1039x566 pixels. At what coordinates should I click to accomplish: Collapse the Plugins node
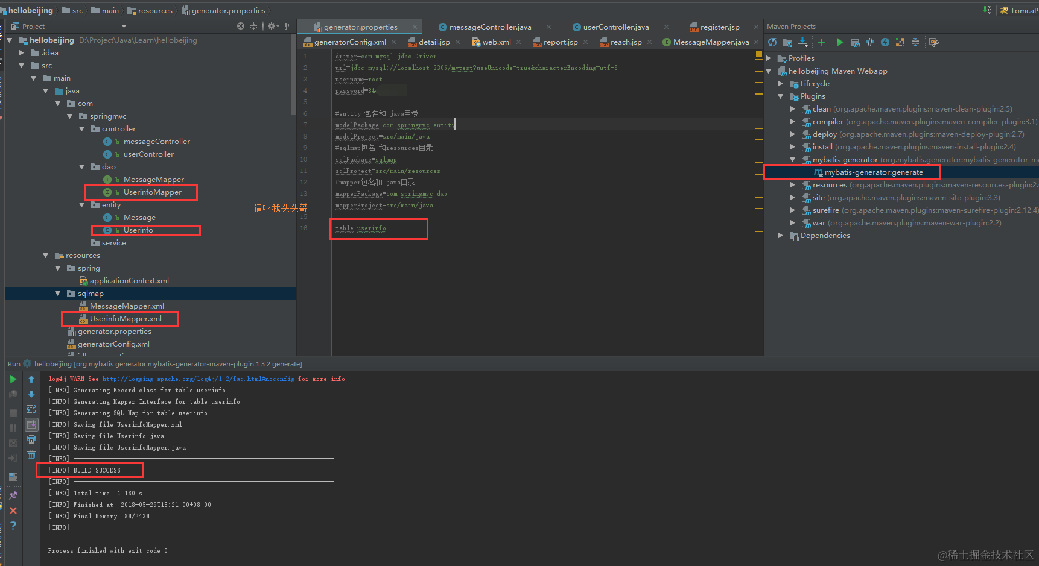[781, 96]
